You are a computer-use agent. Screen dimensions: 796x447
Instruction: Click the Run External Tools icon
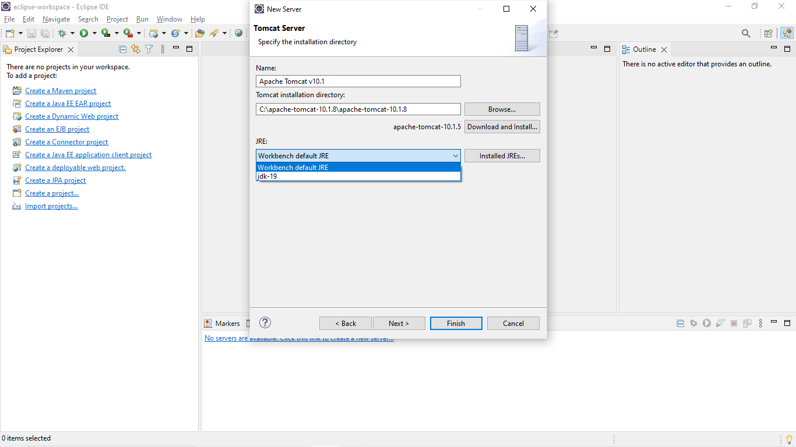coord(128,33)
